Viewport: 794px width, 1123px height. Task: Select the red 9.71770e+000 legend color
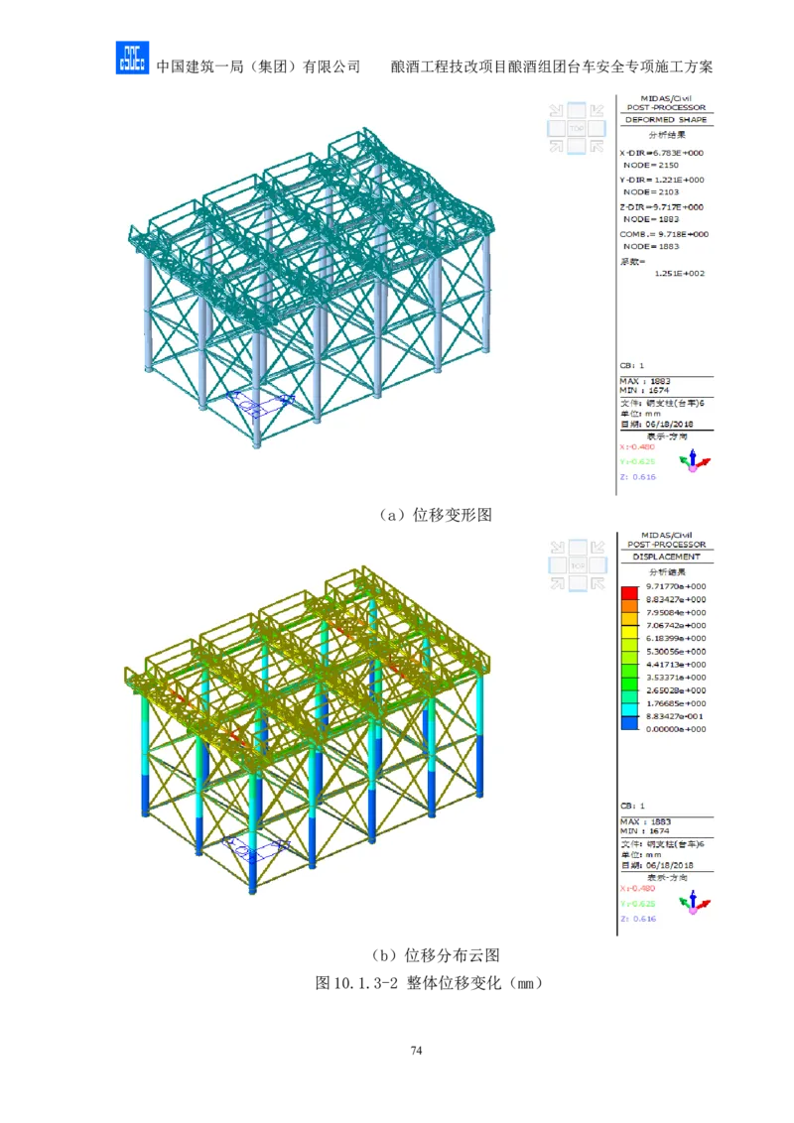coord(629,592)
